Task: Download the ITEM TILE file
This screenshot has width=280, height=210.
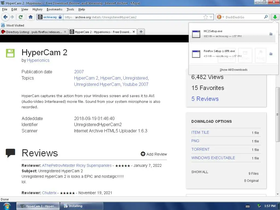Action: [x=200, y=132]
